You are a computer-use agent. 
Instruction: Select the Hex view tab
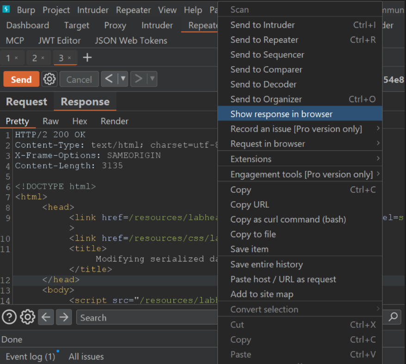(80, 121)
